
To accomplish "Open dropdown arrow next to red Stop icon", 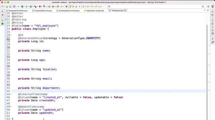I will pos(42,7).
